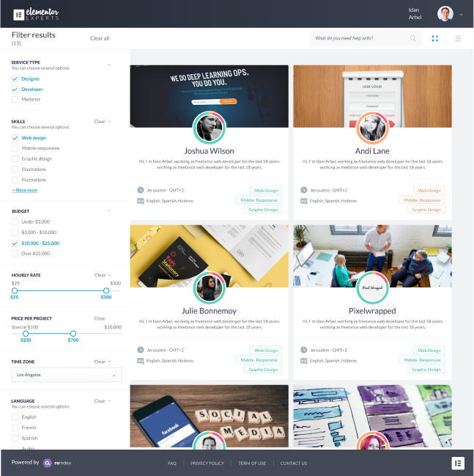Collapse the Skills section
This screenshot has width=474, height=476.
click(109, 122)
